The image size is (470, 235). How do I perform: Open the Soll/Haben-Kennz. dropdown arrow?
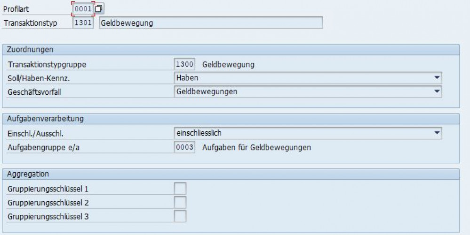(x=437, y=78)
